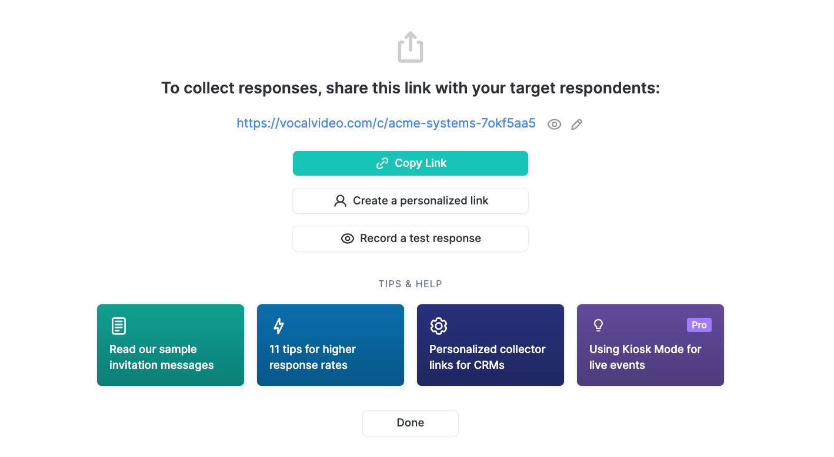This screenshot has height=457, width=834.
Task: Click the chain link icon inside Copy Link
Action: pos(383,163)
